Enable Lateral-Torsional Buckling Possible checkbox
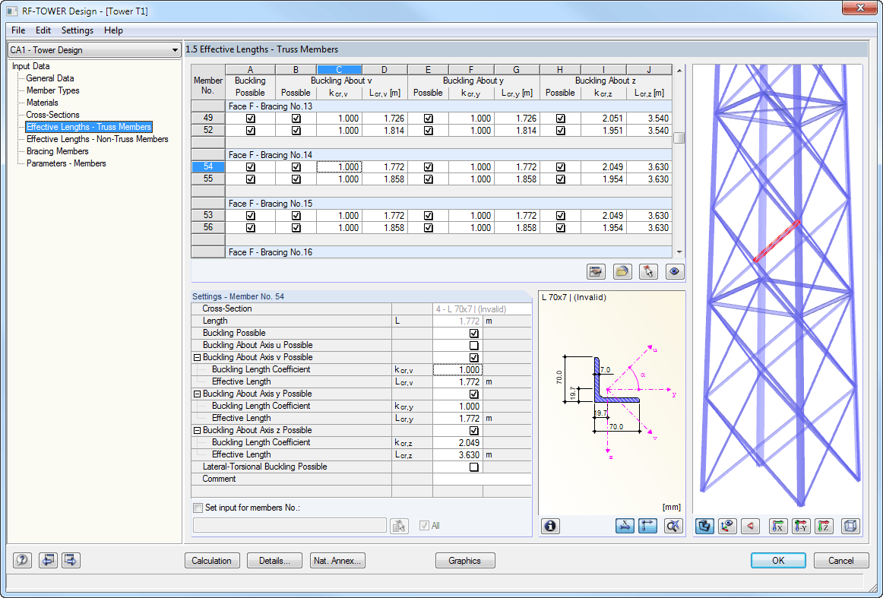Image resolution: width=883 pixels, height=598 pixels. click(474, 467)
